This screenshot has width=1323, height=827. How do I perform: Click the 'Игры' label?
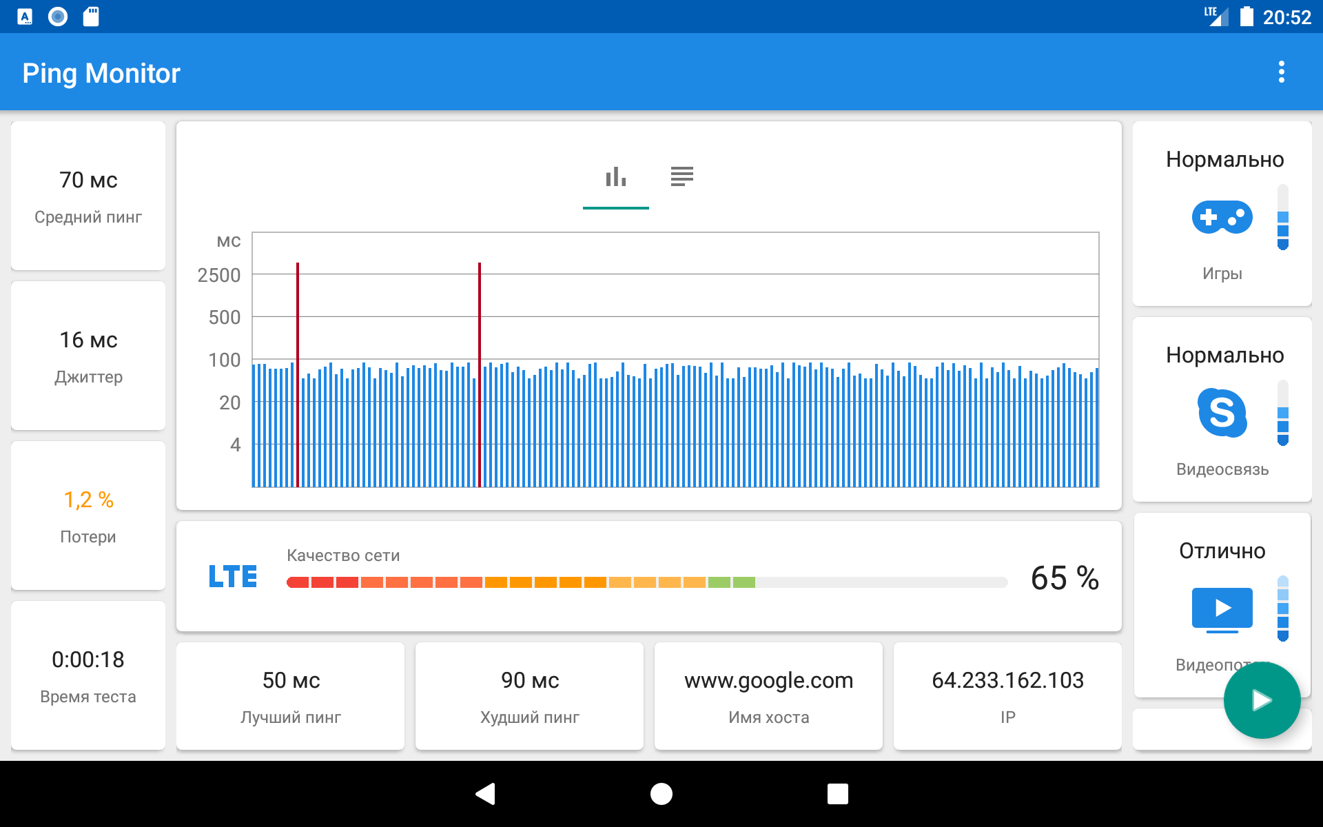click(1222, 274)
